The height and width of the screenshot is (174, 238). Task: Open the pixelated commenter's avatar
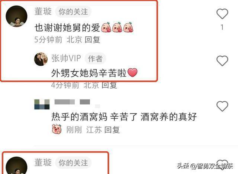[42, 104]
